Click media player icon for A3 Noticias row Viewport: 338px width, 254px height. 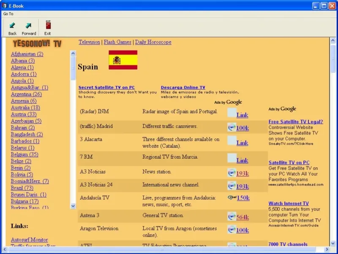pyautogui.click(x=232, y=173)
